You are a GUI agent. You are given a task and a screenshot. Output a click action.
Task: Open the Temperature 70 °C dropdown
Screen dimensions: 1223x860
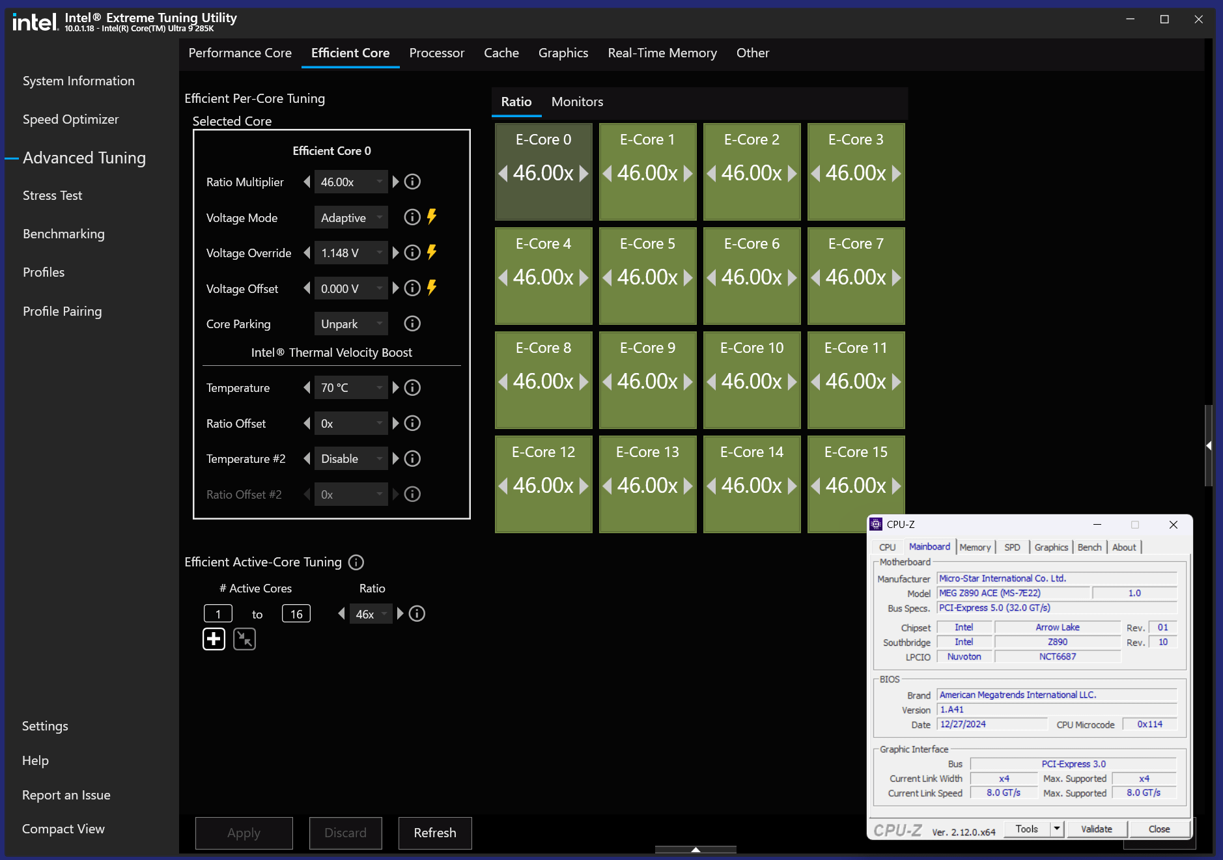(x=351, y=388)
